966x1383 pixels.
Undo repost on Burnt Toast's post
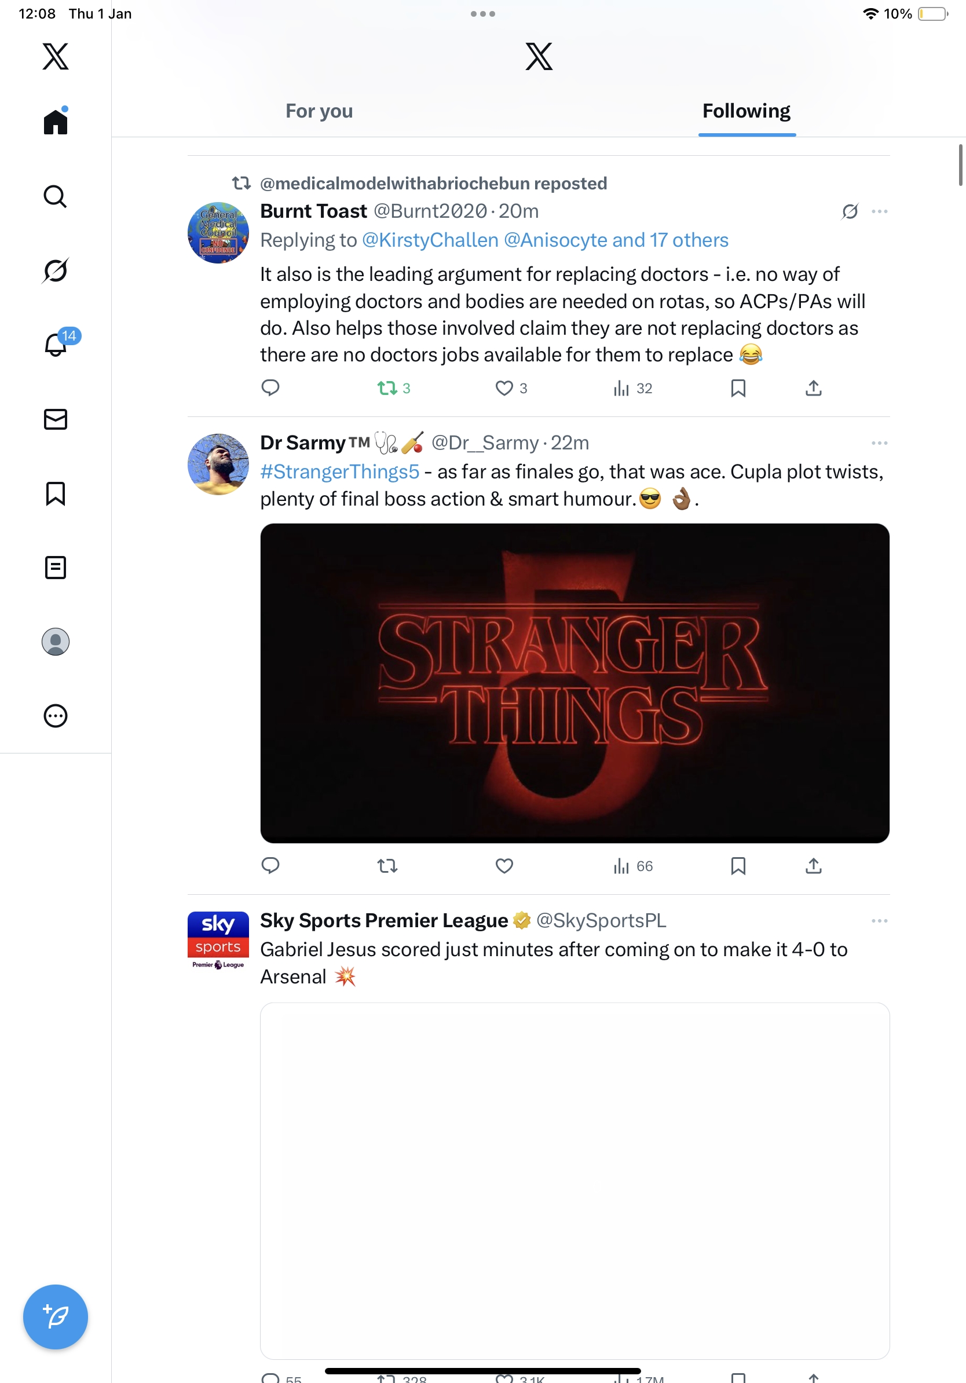(387, 389)
